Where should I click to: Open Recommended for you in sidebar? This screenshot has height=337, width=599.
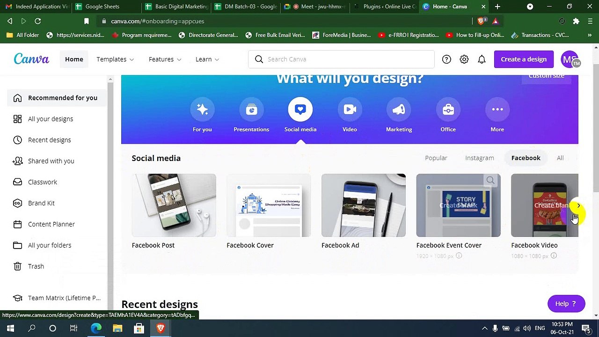[56, 98]
